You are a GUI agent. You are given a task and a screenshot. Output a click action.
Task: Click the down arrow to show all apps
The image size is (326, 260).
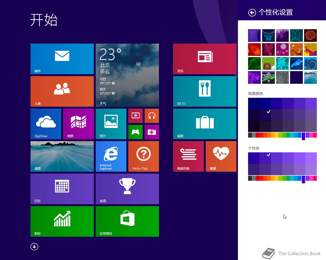34,247
